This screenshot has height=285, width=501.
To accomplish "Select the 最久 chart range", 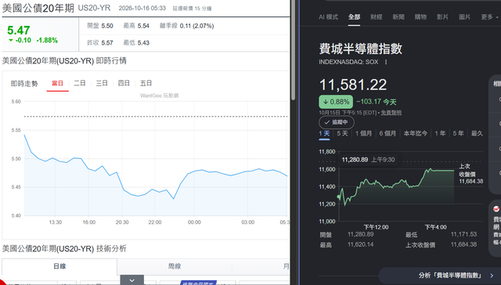I will pyautogui.click(x=477, y=134).
